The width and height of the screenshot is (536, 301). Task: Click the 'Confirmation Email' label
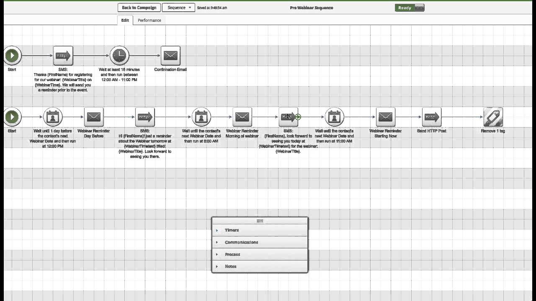point(170,70)
